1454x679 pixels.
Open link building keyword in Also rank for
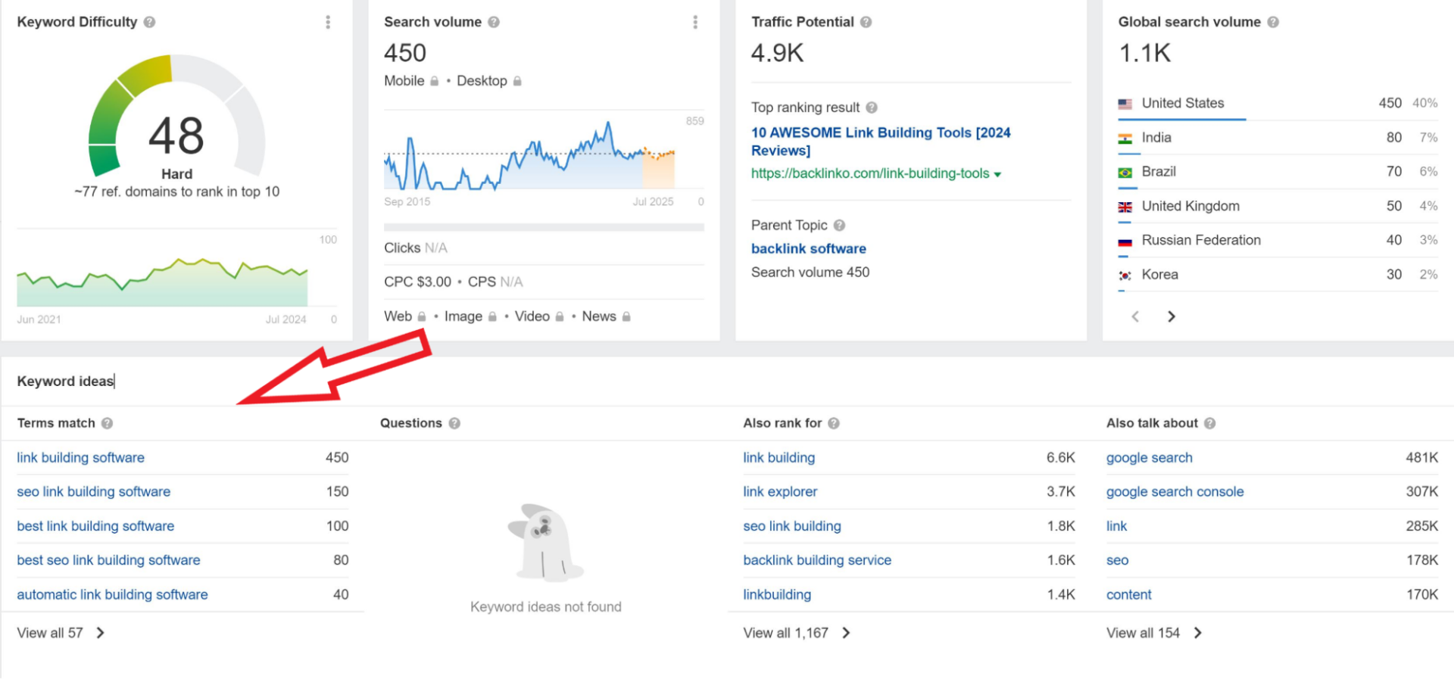779,457
